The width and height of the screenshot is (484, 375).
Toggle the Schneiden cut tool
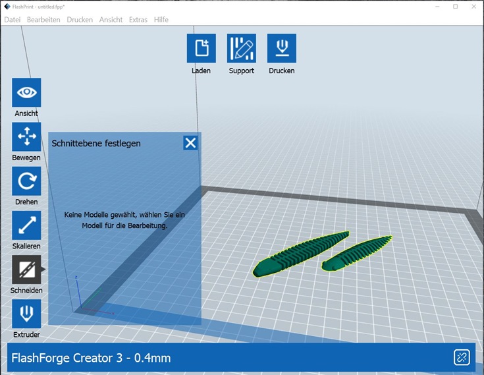(x=26, y=270)
